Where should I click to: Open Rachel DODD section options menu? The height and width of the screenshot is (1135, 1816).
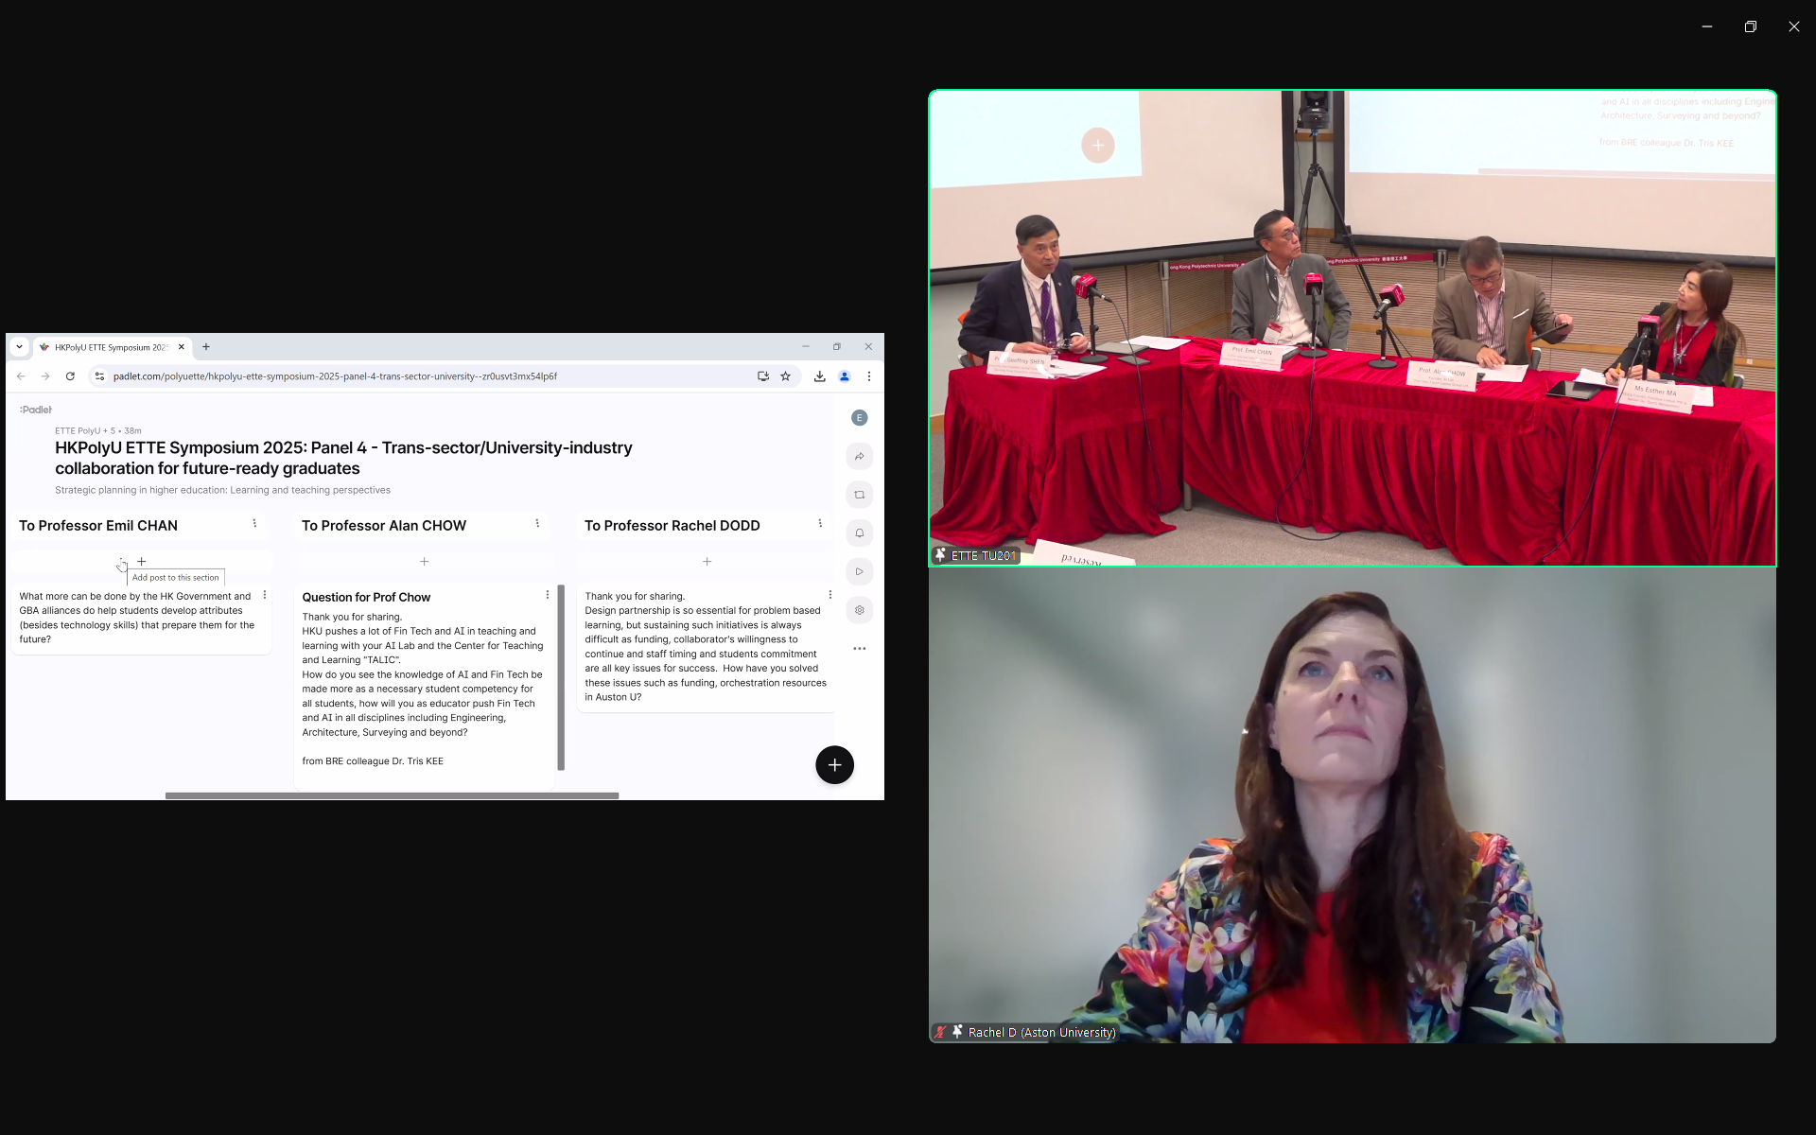(820, 524)
